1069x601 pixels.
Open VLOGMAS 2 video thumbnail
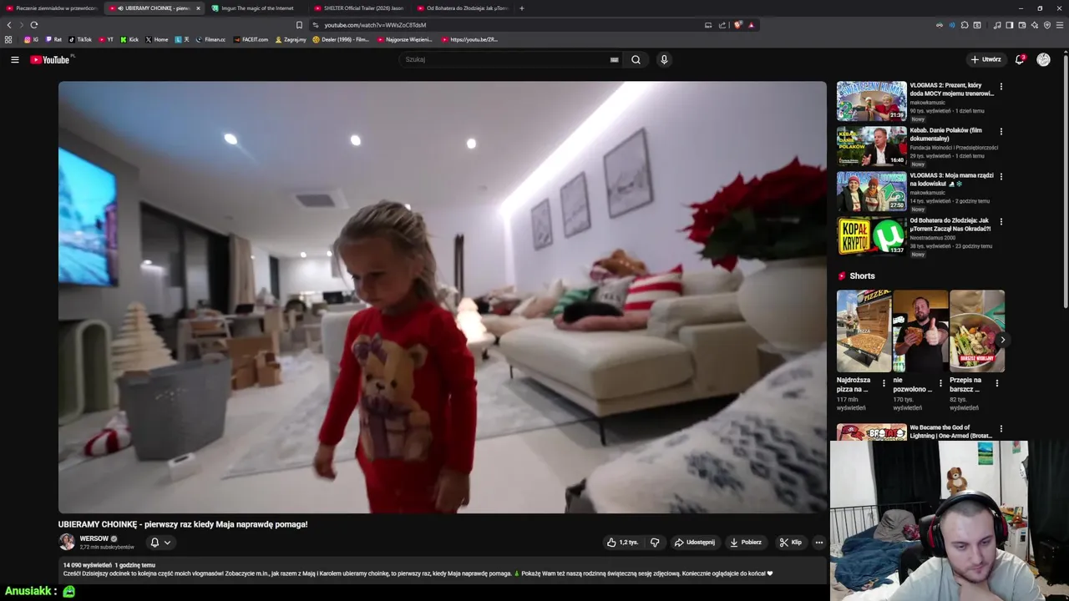(872, 101)
